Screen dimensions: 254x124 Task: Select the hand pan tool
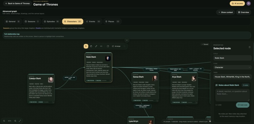(91, 46)
